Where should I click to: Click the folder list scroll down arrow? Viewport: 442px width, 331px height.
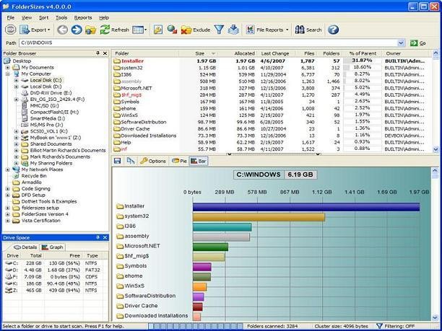click(x=435, y=149)
